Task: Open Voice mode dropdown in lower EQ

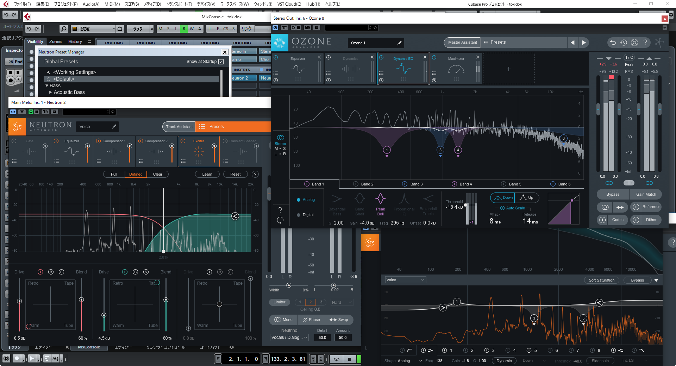Action: (x=405, y=280)
